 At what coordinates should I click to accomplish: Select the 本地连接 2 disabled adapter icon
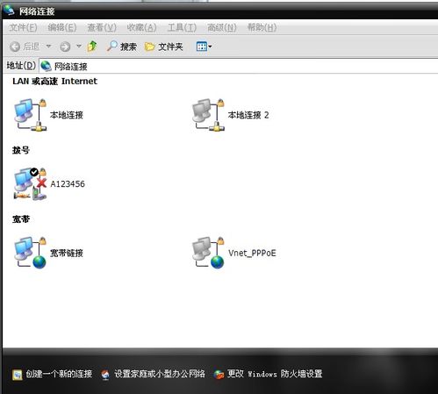(x=208, y=115)
